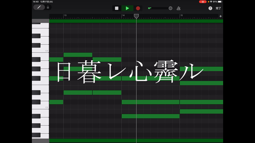Toggle the pencil edit mode
The width and height of the screenshot is (255, 143).
[x=39, y=7]
